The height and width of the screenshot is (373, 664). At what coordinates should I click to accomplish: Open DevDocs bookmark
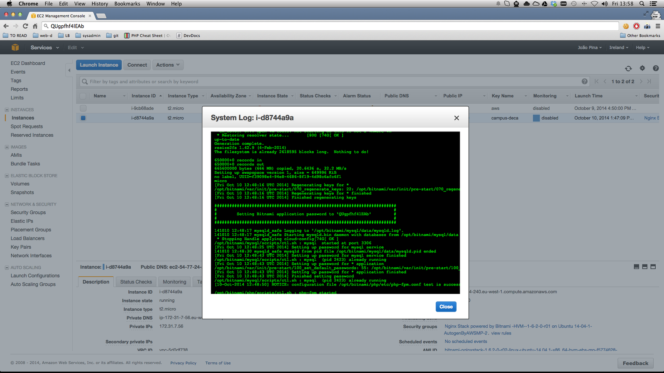[x=188, y=36]
